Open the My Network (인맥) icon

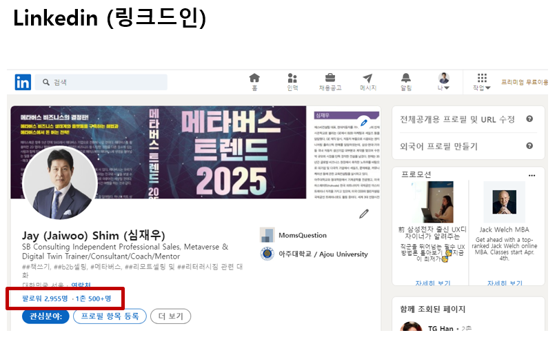pyautogui.click(x=292, y=78)
